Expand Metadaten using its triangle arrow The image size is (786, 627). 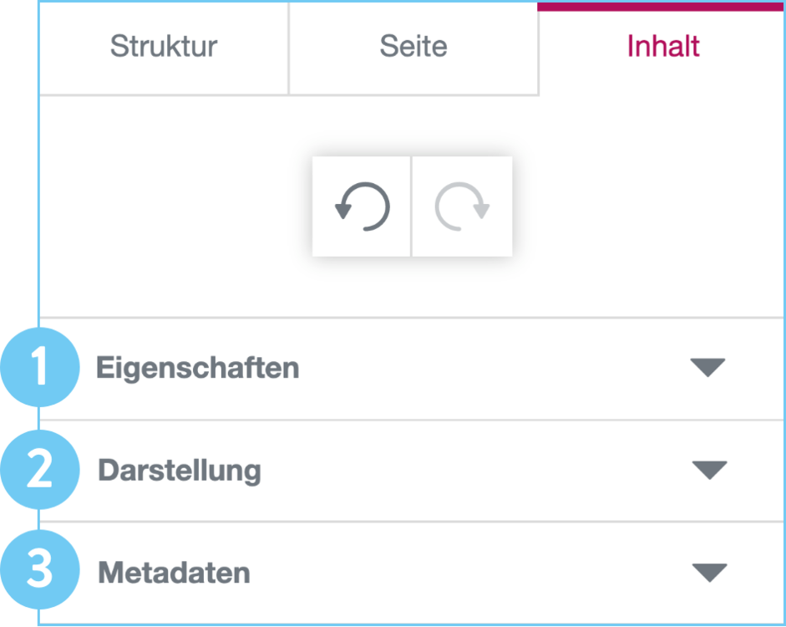709,573
